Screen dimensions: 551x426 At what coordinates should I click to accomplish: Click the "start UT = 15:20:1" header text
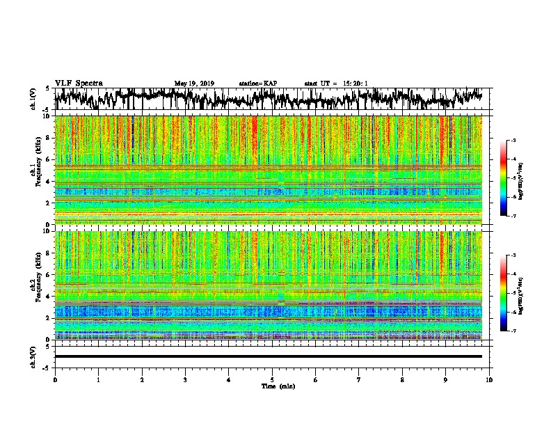point(335,84)
